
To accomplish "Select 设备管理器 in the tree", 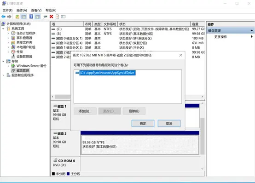I will (24, 57).
